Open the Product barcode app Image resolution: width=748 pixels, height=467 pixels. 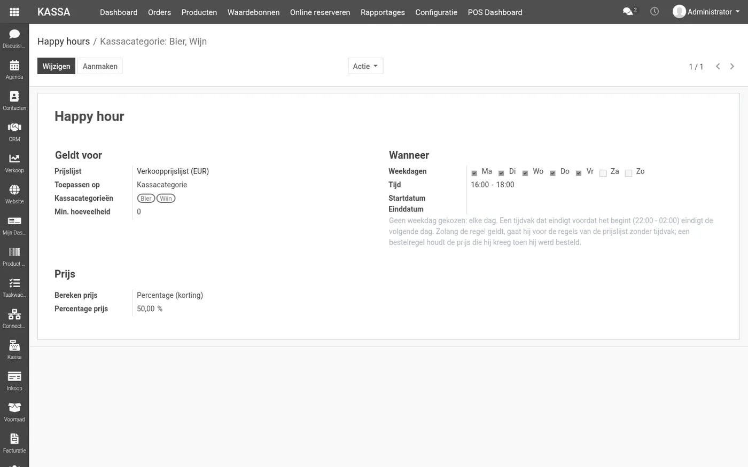[14, 256]
